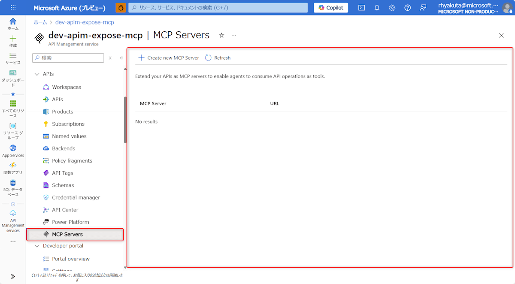
Task: Collapse the Developer portal section
Action: pos(36,246)
